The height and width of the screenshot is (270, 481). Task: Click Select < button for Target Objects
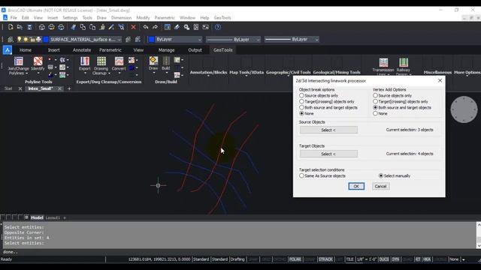(328, 154)
